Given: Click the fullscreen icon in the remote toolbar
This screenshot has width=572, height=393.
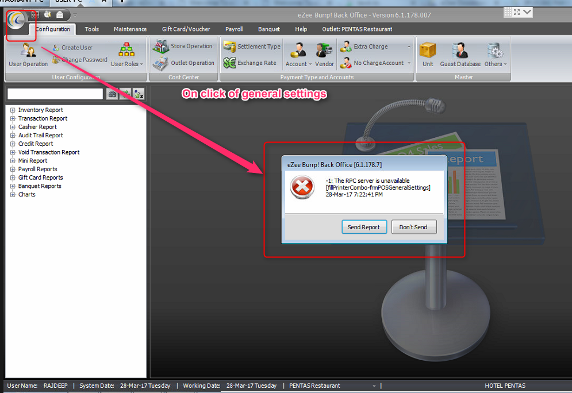Looking at the screenshot, I should [x=517, y=12].
